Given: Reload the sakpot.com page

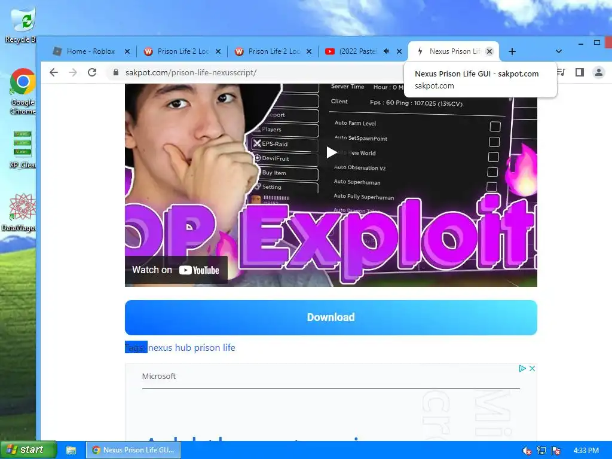Looking at the screenshot, I should tap(92, 72).
